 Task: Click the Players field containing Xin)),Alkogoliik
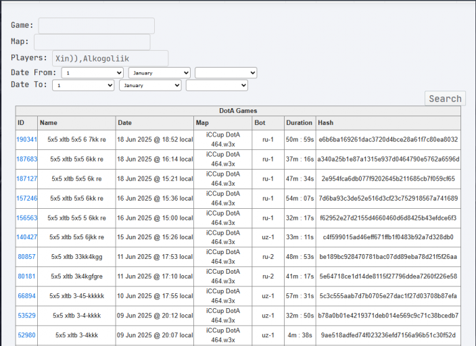(x=110, y=58)
